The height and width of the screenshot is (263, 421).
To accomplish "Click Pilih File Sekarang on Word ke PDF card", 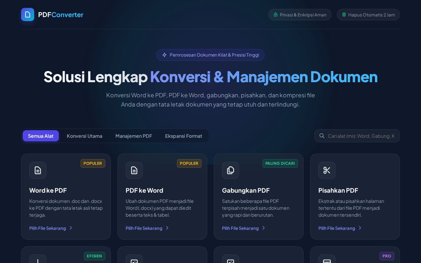I will (48, 228).
